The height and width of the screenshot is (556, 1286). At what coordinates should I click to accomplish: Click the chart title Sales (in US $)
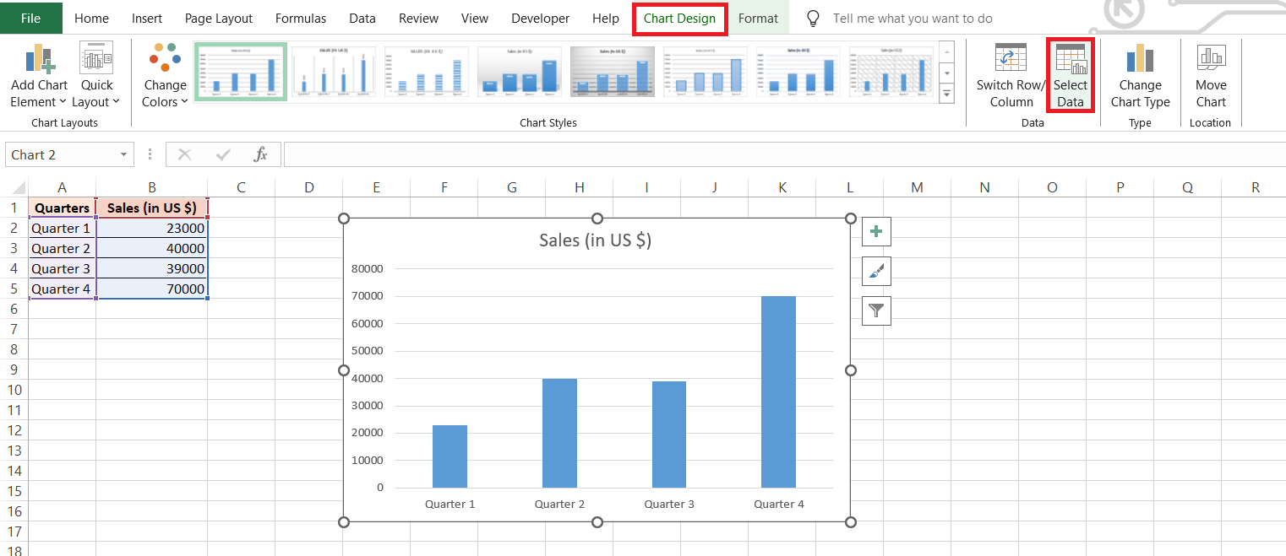[596, 240]
